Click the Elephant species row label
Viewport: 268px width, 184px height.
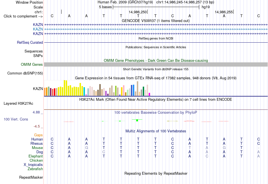coord(36,156)
